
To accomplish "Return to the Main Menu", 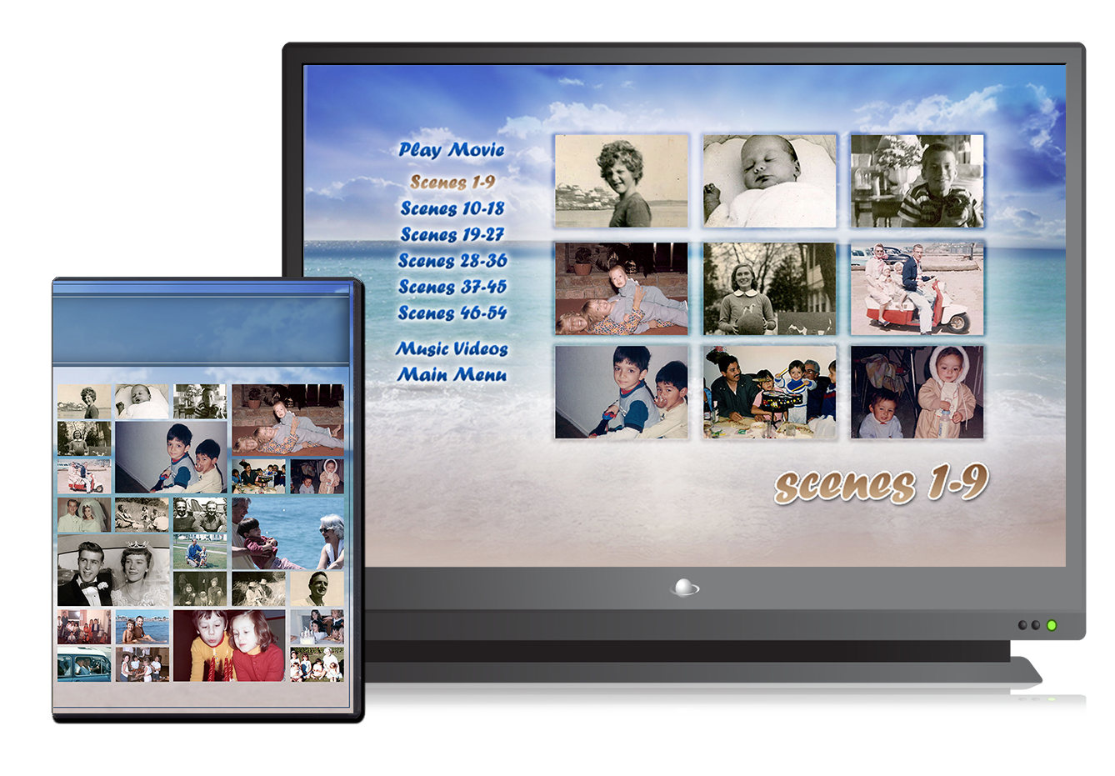I will [452, 374].
